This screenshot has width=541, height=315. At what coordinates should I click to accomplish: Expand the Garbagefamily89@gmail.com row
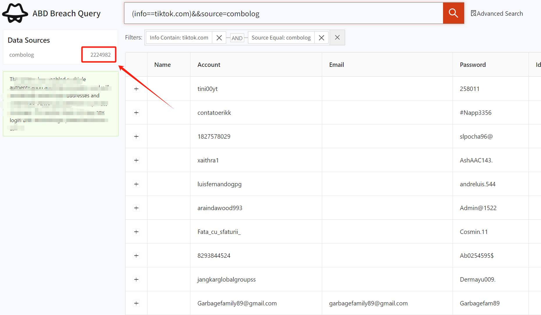point(136,303)
